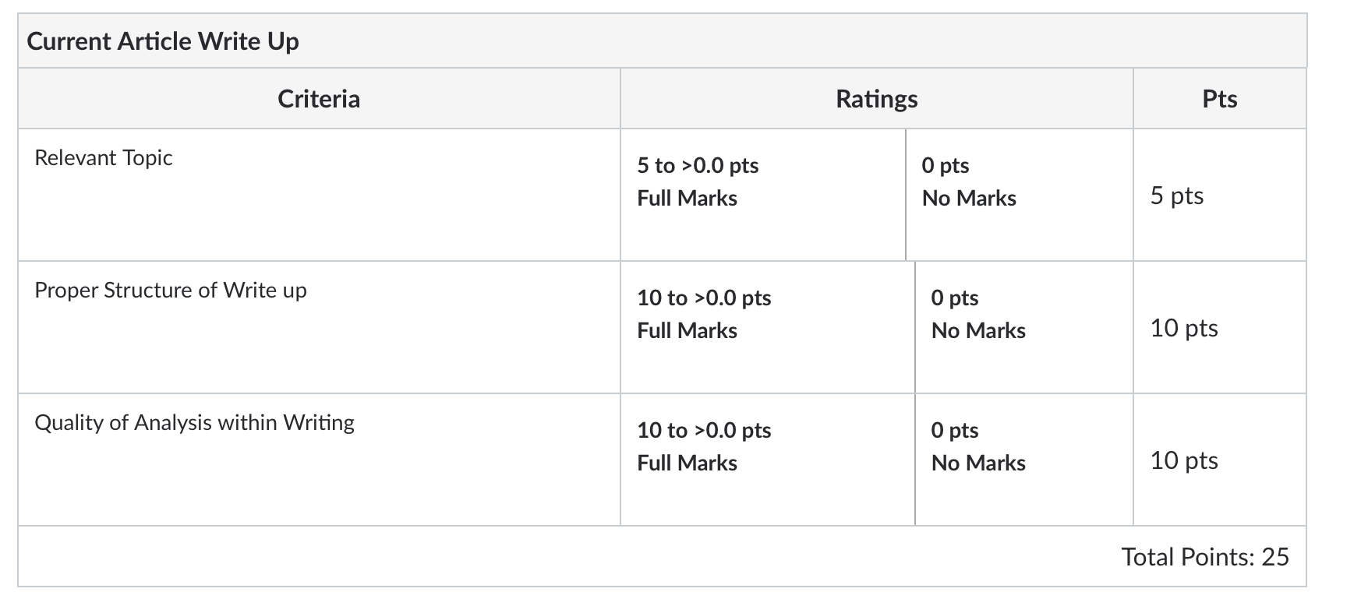Choose Full Marks for Proper Structure
Viewport: 1361px width, 606px height.
[687, 331]
